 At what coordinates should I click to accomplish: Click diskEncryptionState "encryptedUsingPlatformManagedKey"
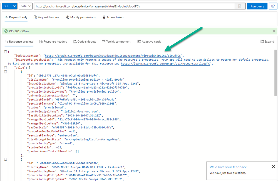(x=92, y=139)
